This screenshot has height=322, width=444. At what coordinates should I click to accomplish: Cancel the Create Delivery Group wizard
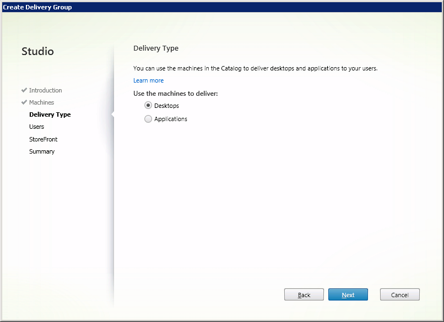click(x=399, y=295)
